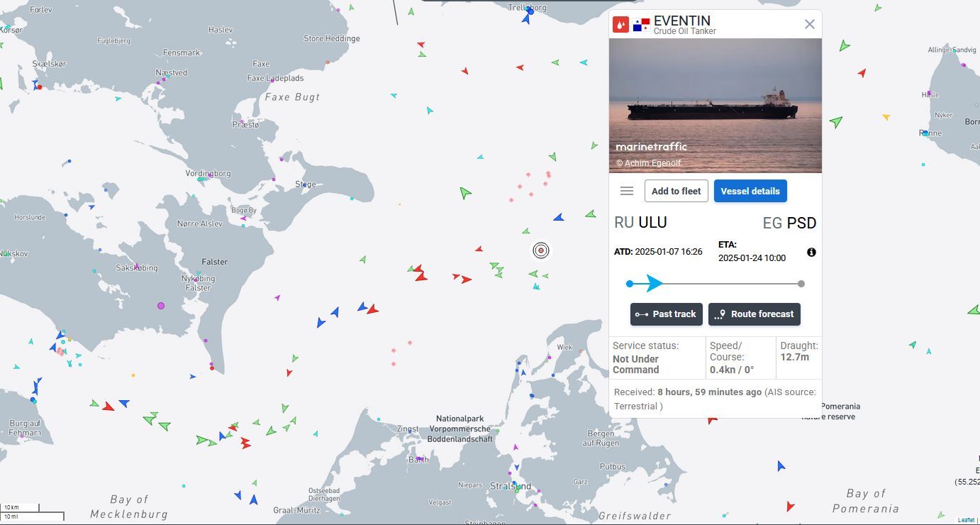Close the EVENTIN vessel panel
980x525 pixels.
[809, 23]
